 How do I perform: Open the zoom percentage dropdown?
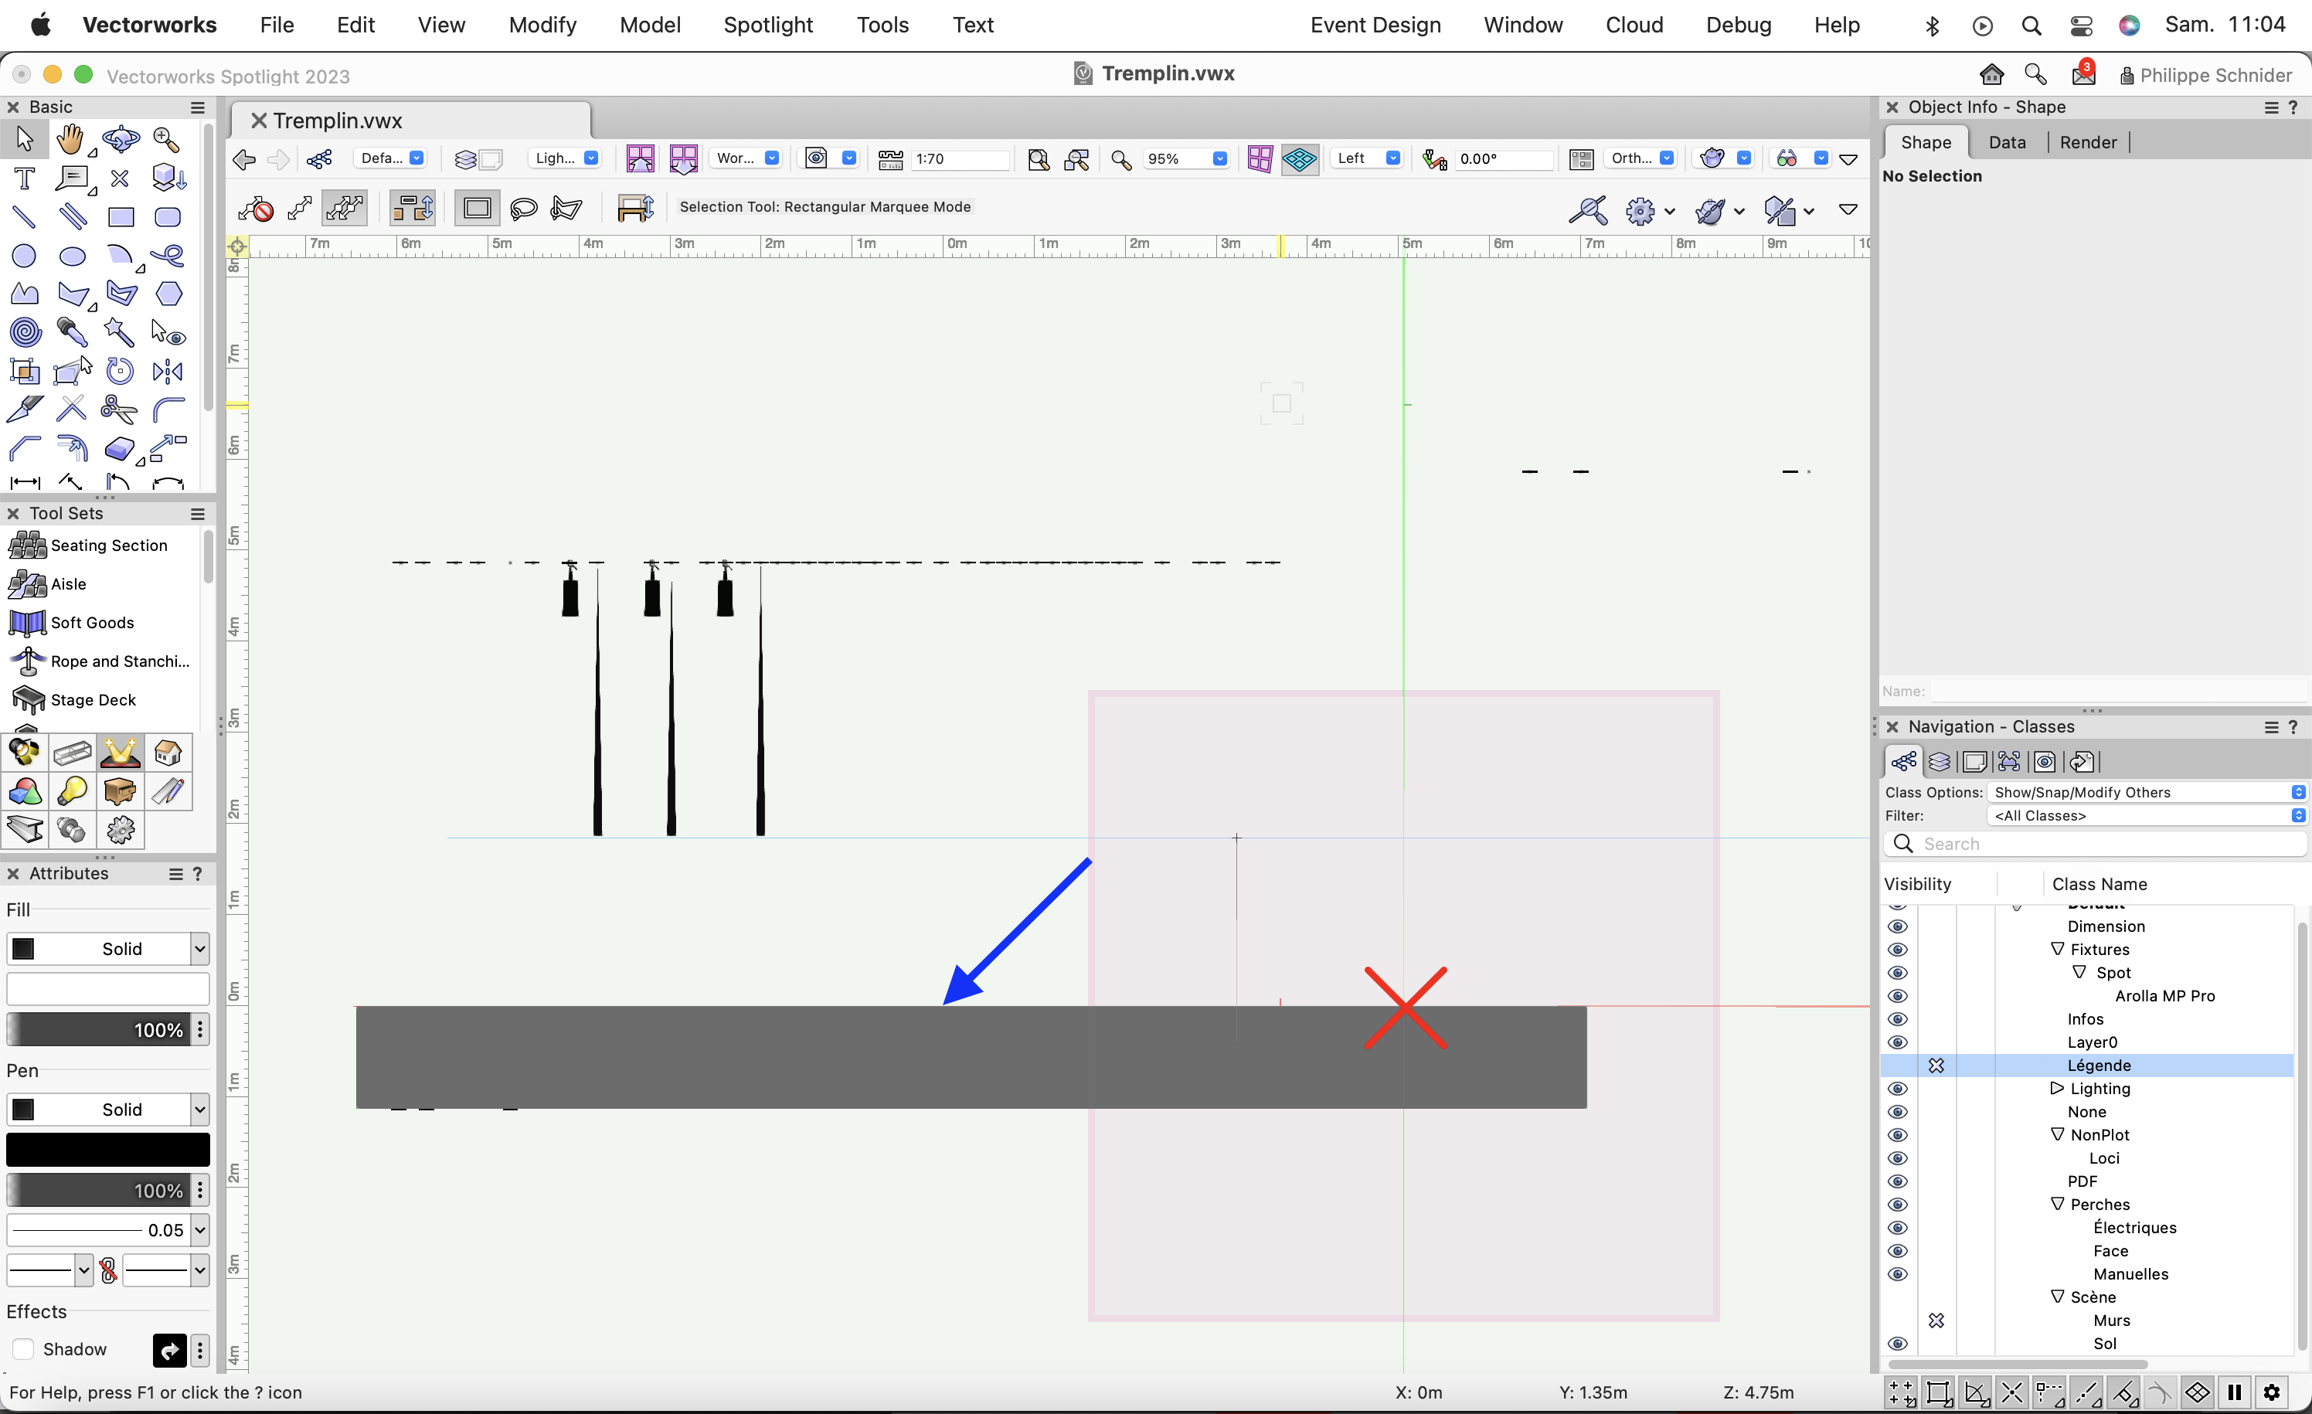(1220, 158)
